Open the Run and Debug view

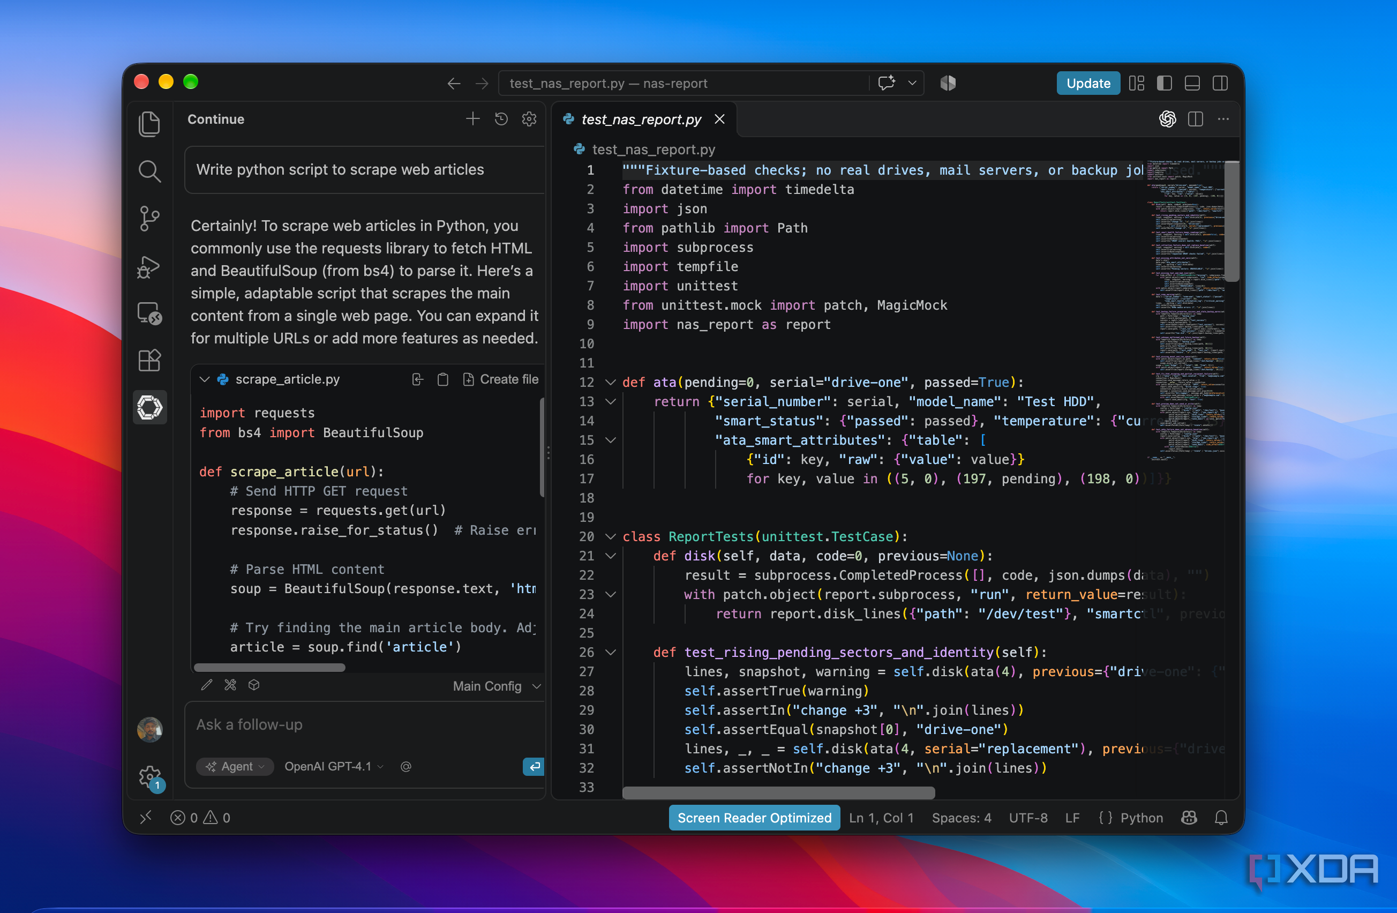point(149,267)
